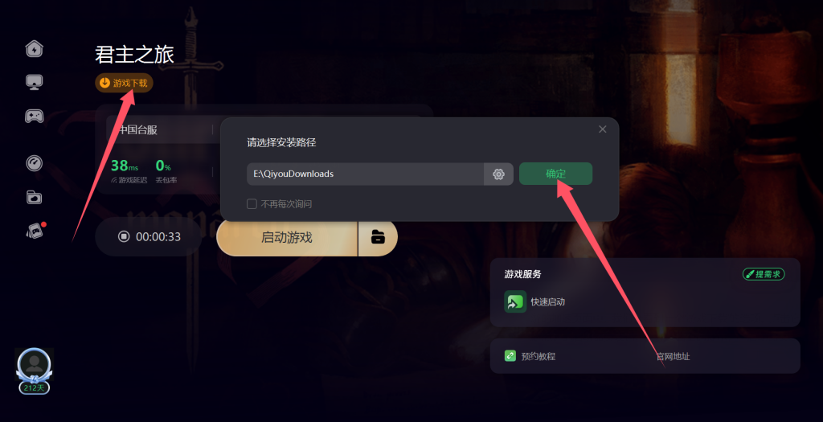This screenshot has width=823, height=422.
Task: Check the 不再每次询问 checkbox
Action: coord(252,203)
